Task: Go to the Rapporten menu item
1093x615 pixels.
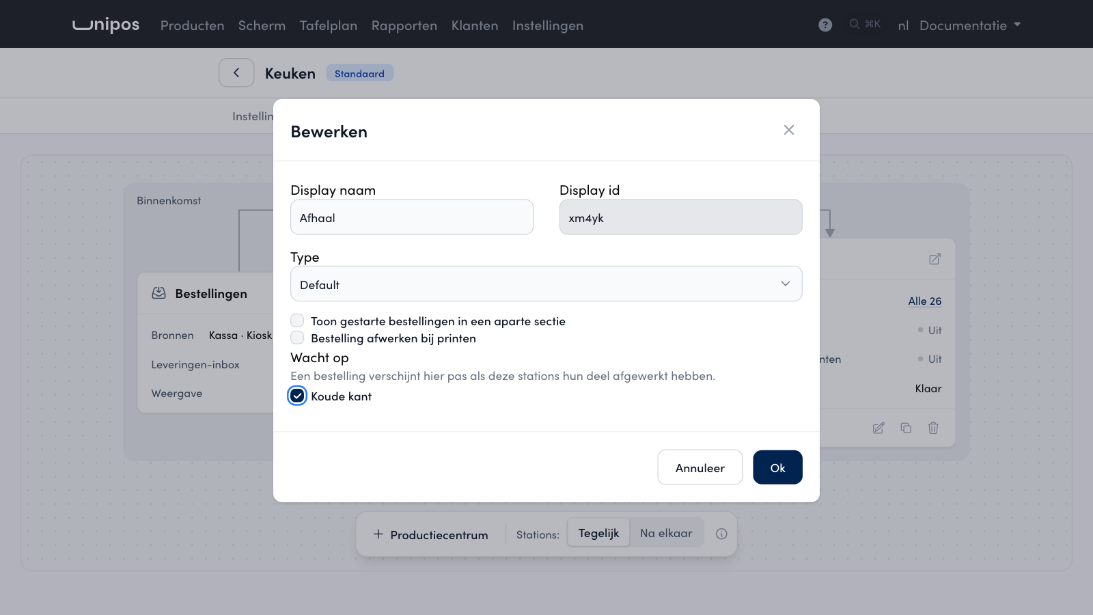Action: [404, 25]
